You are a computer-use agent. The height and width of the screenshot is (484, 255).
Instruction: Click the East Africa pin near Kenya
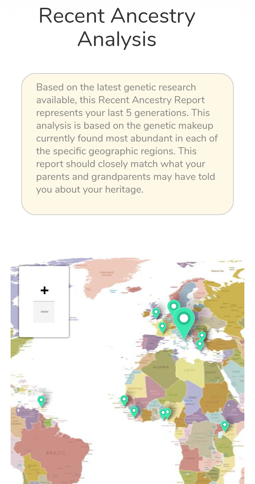tap(225, 425)
